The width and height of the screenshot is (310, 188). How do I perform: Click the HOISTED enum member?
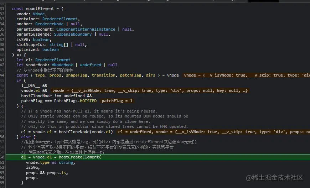[x=88, y=101]
